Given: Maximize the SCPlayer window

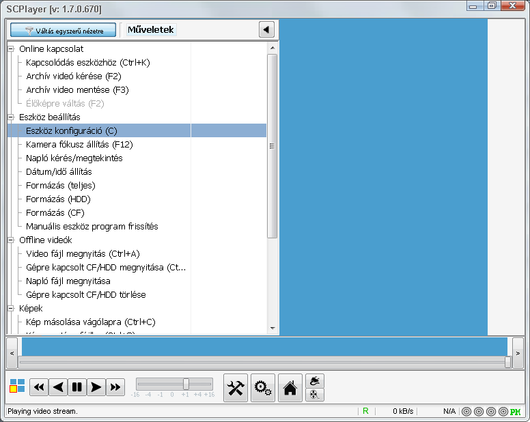Looking at the screenshot, I should tap(492, 5).
